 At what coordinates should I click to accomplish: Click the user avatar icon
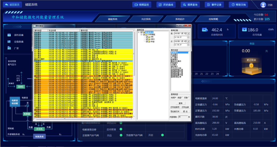click(263, 5)
